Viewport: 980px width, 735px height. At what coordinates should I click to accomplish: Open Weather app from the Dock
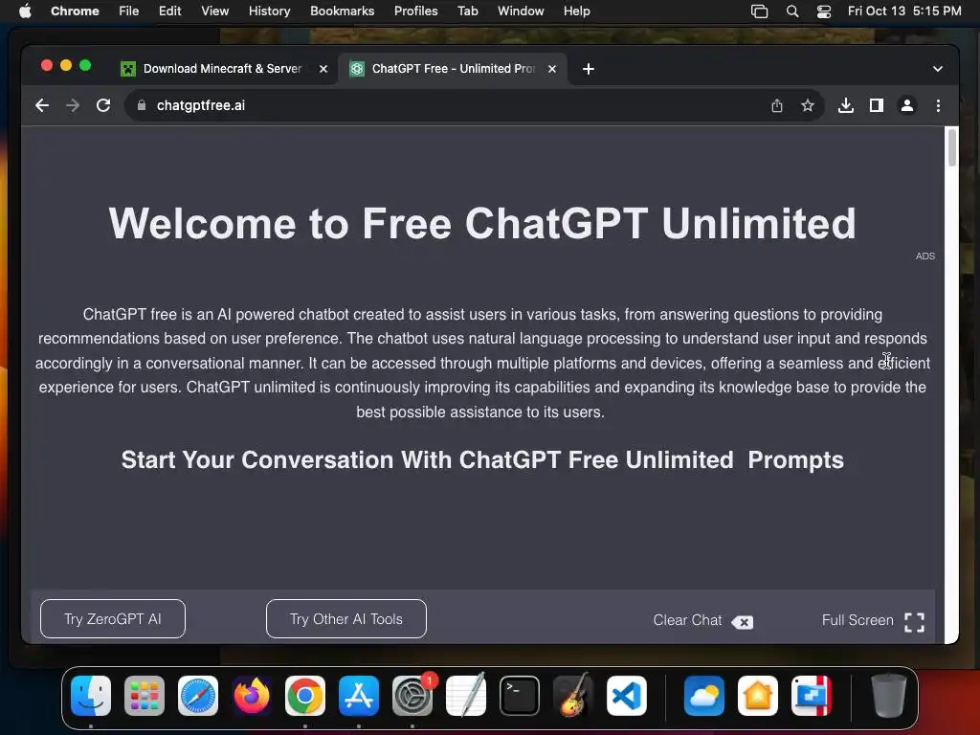point(704,696)
